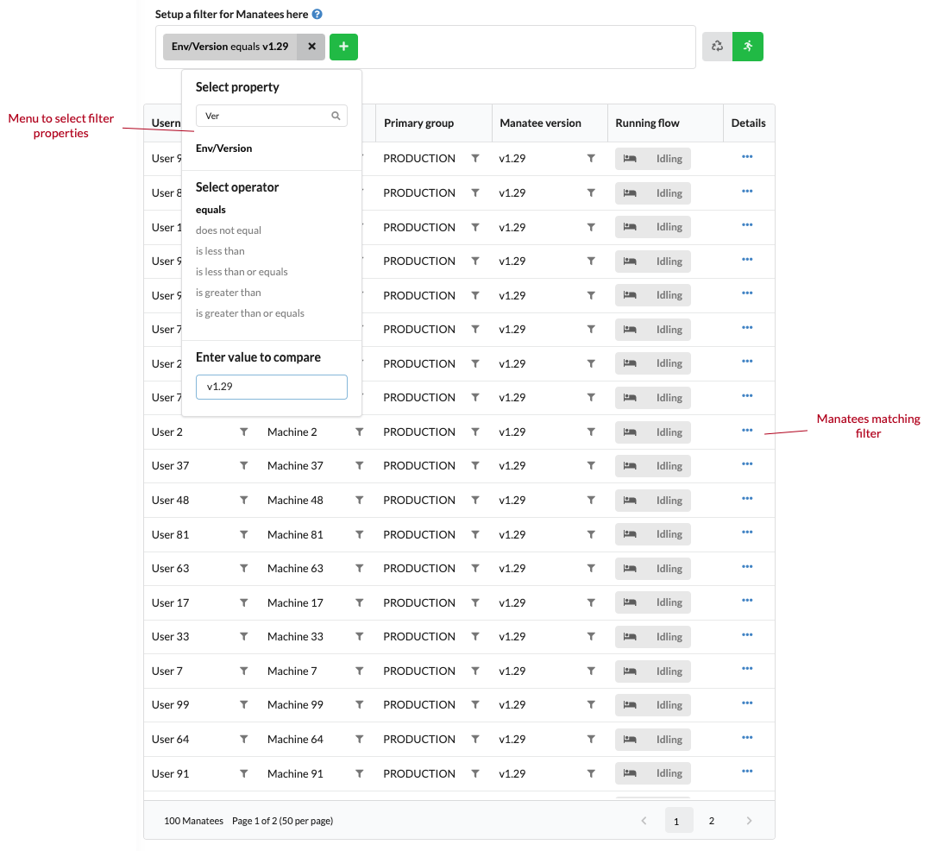Viewport: 930px width, 851px height.
Task: Click the green running-man flow button
Action: coord(748,47)
